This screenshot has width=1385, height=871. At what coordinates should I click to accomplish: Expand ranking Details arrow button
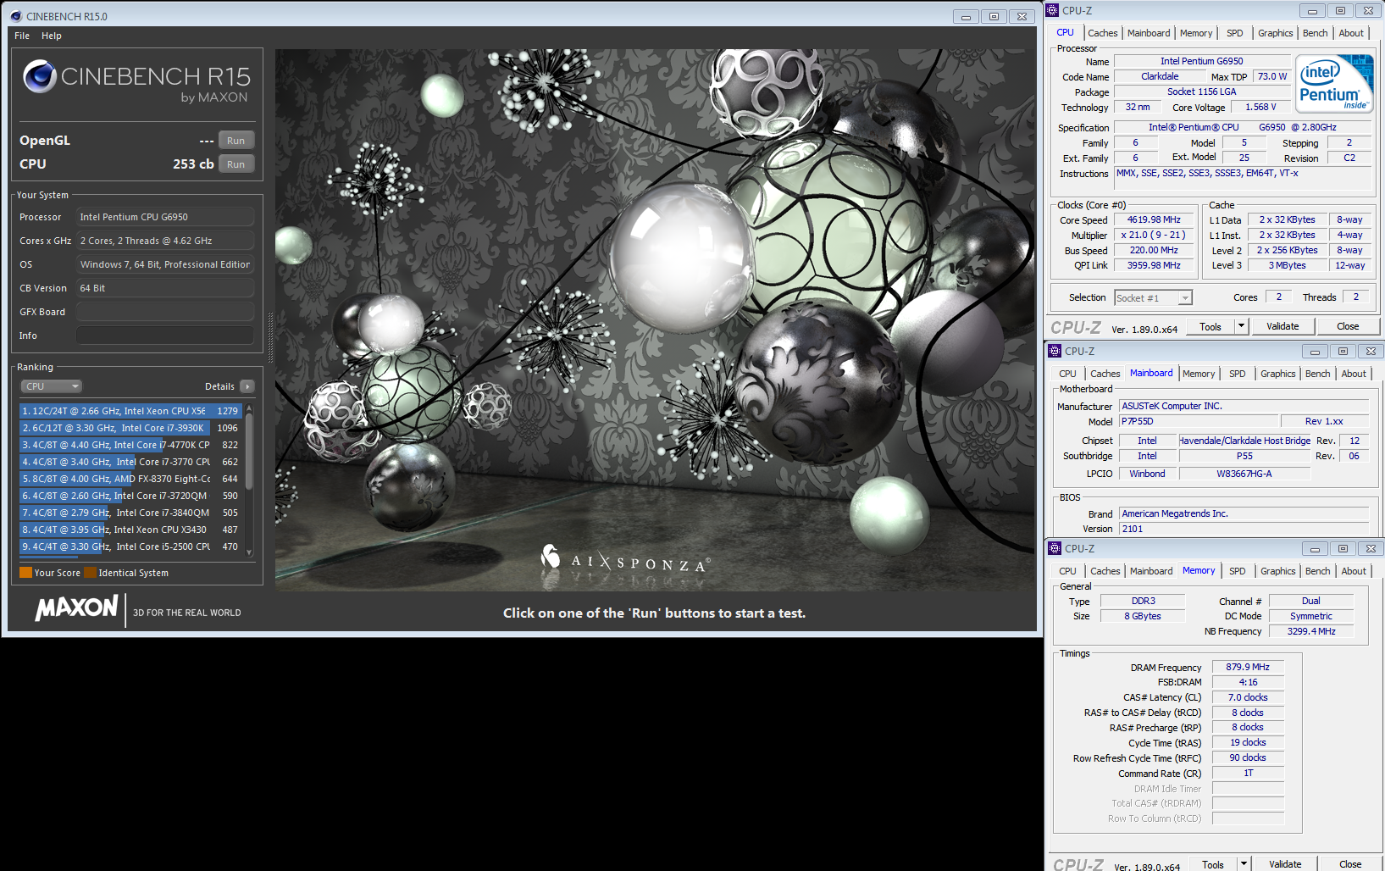coord(247,386)
